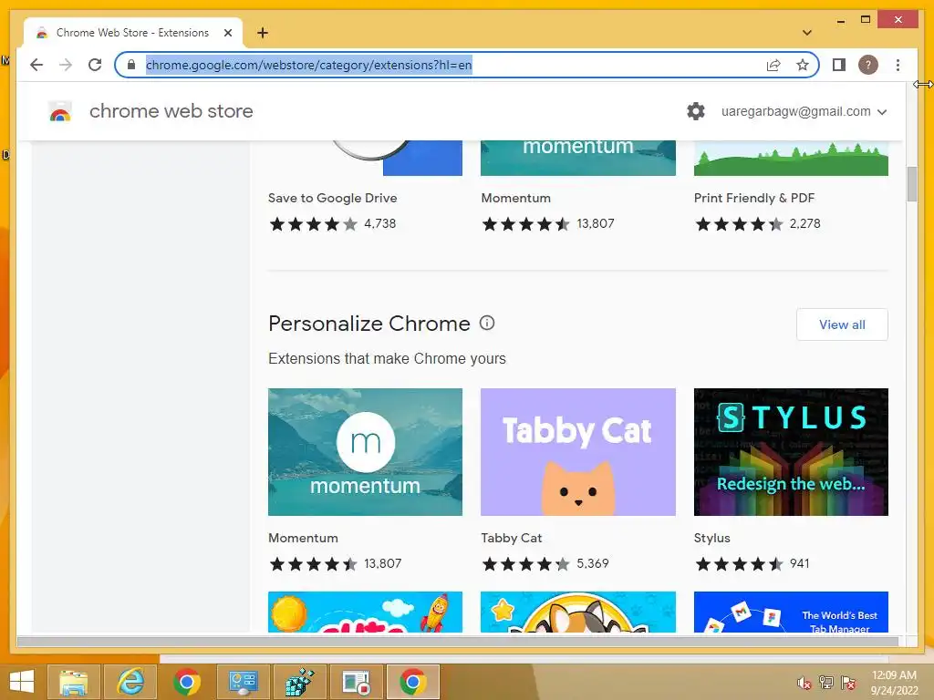
Task: Open the bottom-row cat game thumbnail
Action: coord(577,612)
